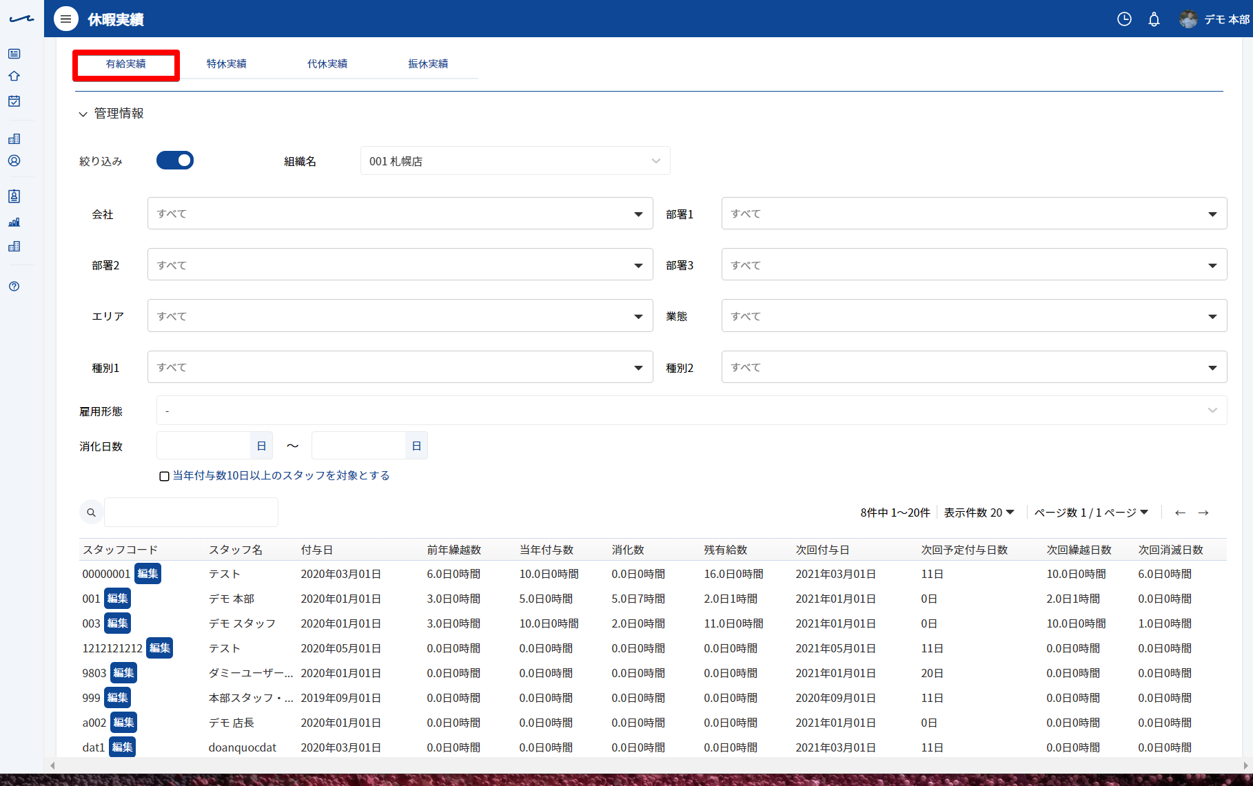Open the bar chart sidebar icon
Screen dimensions: 1253x786
[14, 222]
